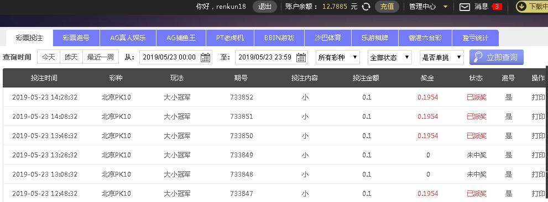Select the 今天 time filter
The height and width of the screenshot is (202, 548).
(x=49, y=57)
